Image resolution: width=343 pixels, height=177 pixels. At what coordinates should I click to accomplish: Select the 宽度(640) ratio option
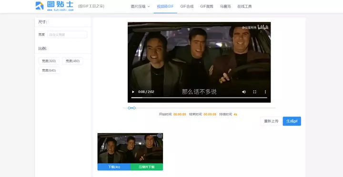[x=49, y=71]
